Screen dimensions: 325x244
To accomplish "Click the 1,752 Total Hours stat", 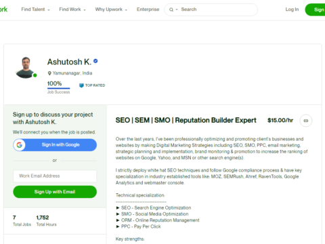I will [47, 221].
